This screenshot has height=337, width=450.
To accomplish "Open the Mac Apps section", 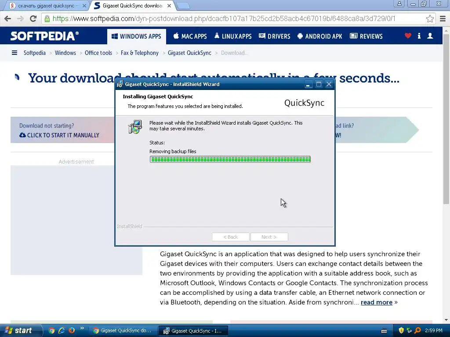I will tap(190, 36).
